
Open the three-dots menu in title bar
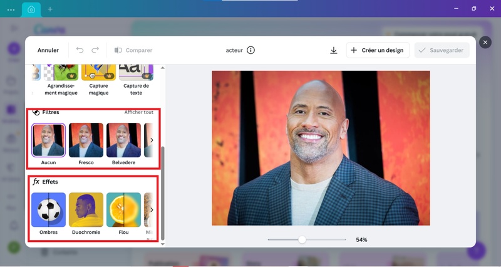tap(11, 9)
